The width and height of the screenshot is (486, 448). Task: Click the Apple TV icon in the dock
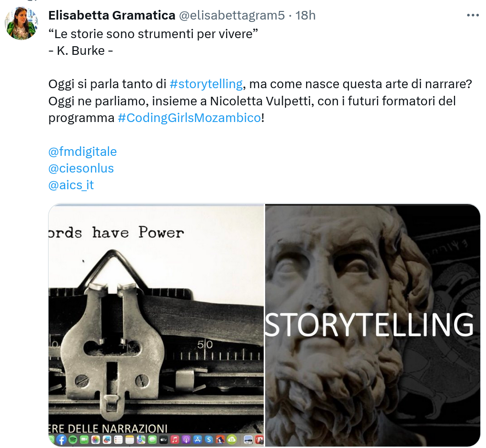pyautogui.click(x=164, y=439)
